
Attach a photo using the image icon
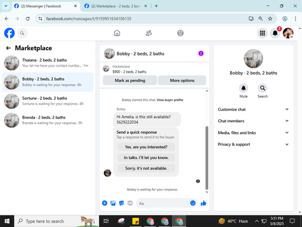(113, 203)
